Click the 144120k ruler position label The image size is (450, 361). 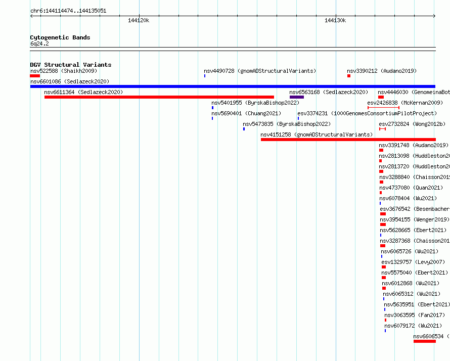tap(139, 20)
